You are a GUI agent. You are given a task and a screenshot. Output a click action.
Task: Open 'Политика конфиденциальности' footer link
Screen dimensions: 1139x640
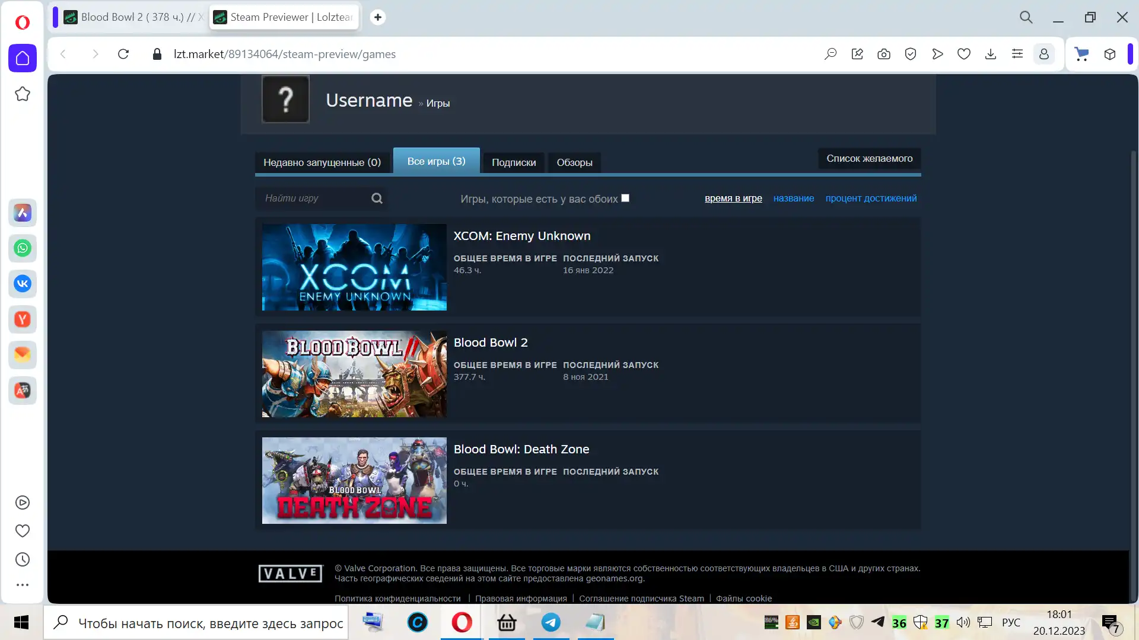pyautogui.click(x=397, y=599)
